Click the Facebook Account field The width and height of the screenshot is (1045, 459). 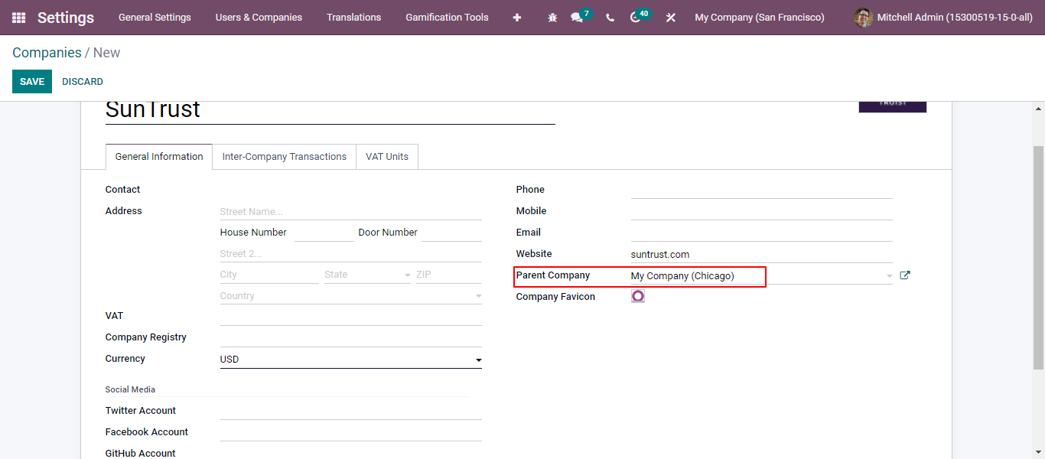(351, 432)
